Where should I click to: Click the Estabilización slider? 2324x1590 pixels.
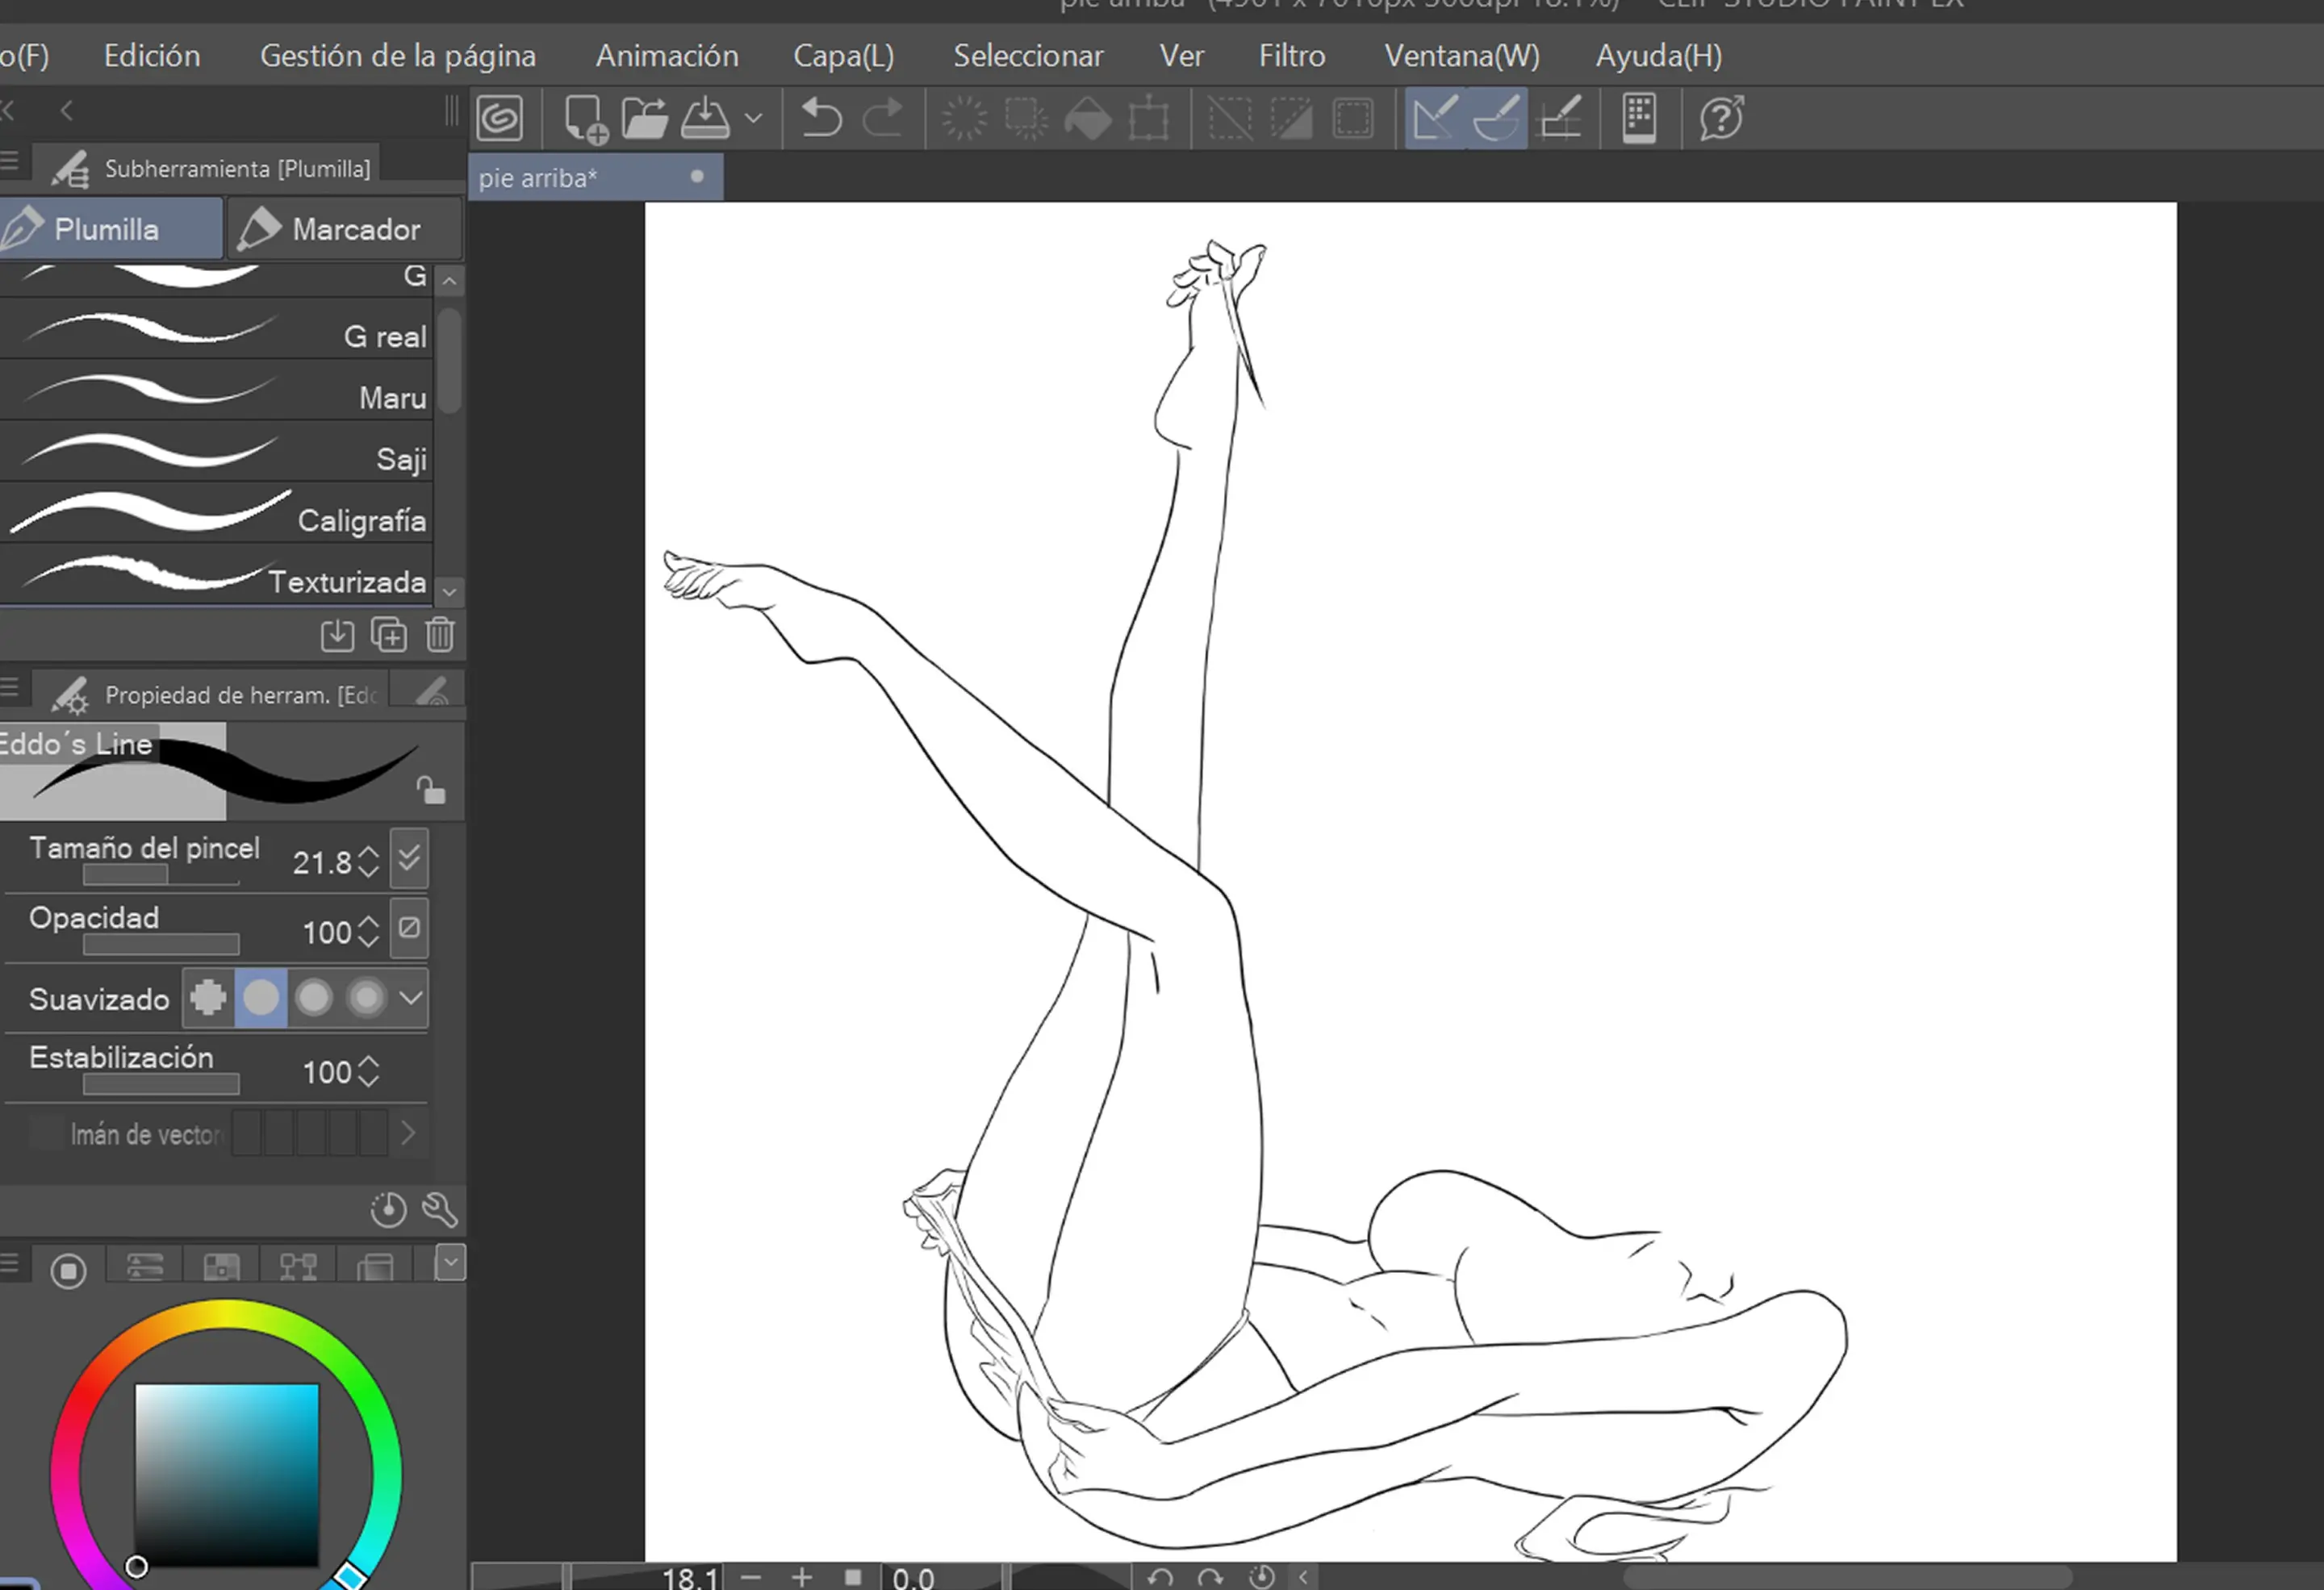[x=161, y=1085]
